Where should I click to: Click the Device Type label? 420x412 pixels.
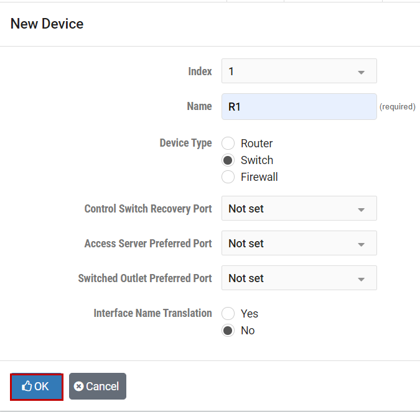pyautogui.click(x=185, y=143)
